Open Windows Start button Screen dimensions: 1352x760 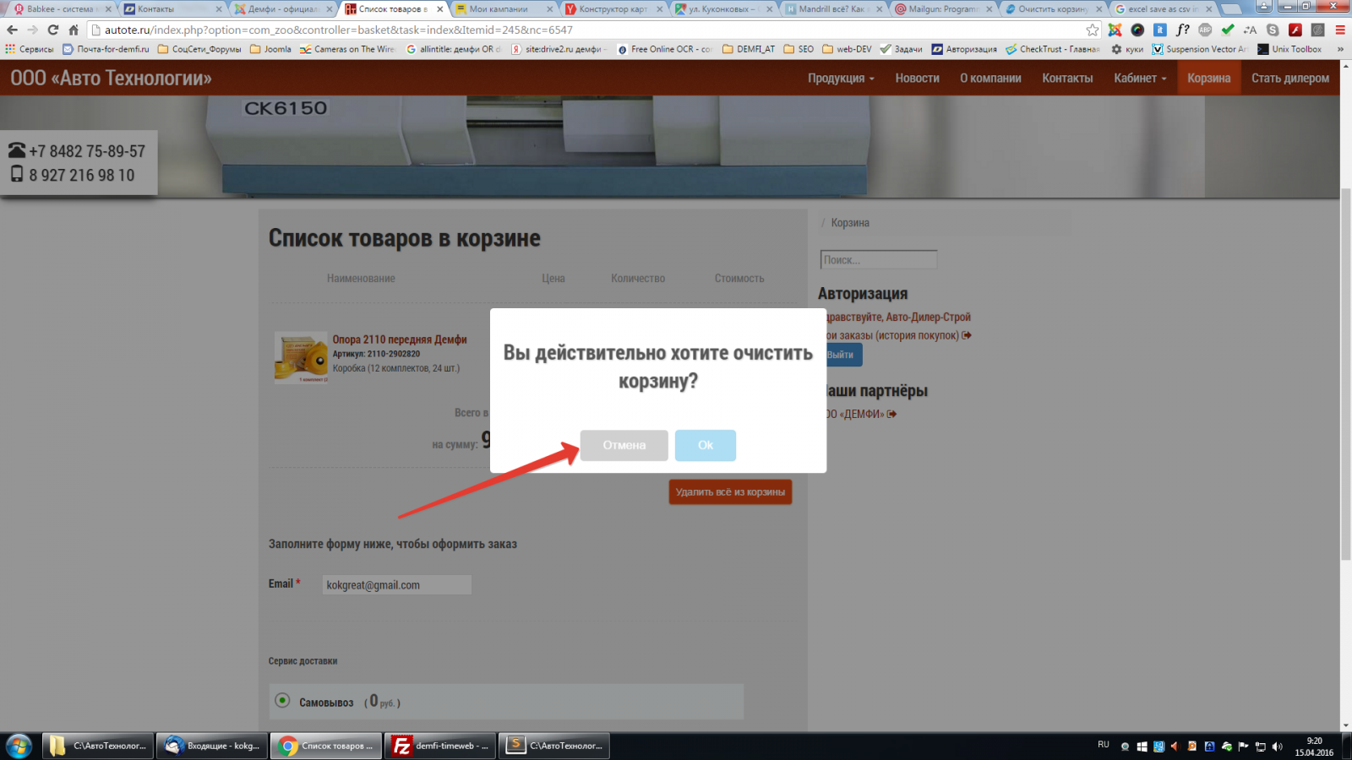coord(19,746)
